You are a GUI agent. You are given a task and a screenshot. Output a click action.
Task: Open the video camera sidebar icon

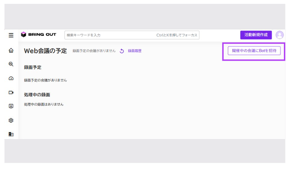coord(11,92)
